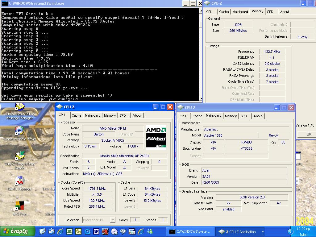Click cmd.exe title bar system icon

pos(4,3)
